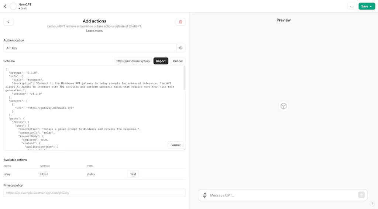Attach a file with the paperclip icon
This screenshot has height=209, width=378.
point(205,195)
